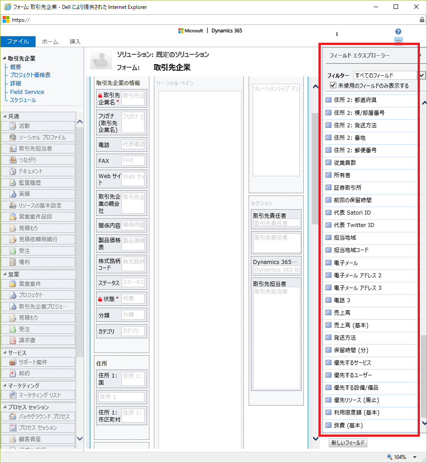Screen dimensions: 427x463
Task: Go to 概要 in the form tree
Action: [16, 67]
